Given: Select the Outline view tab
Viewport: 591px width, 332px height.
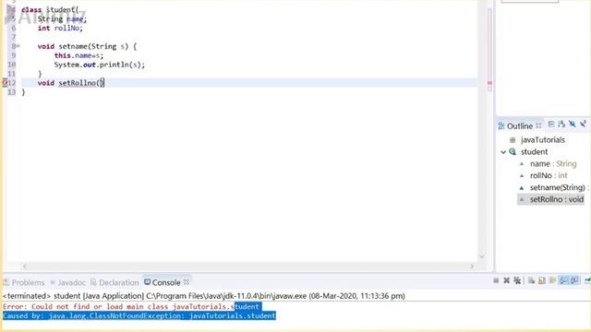Looking at the screenshot, I should coord(515,125).
